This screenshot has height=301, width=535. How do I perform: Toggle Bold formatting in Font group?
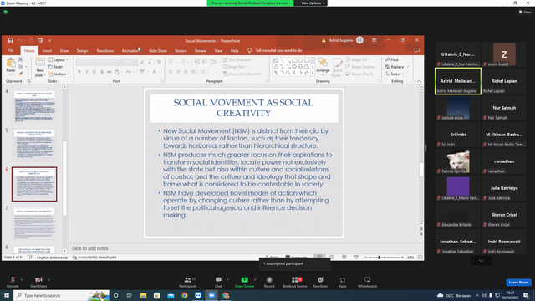pos(79,72)
